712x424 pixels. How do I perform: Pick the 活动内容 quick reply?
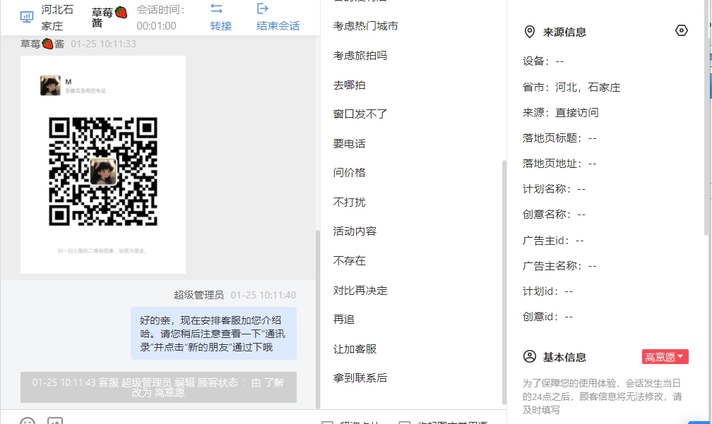tap(355, 231)
